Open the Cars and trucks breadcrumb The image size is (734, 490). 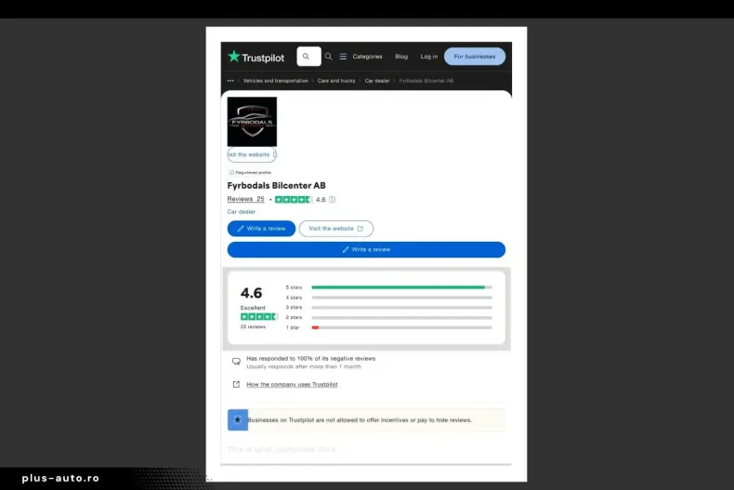336,81
